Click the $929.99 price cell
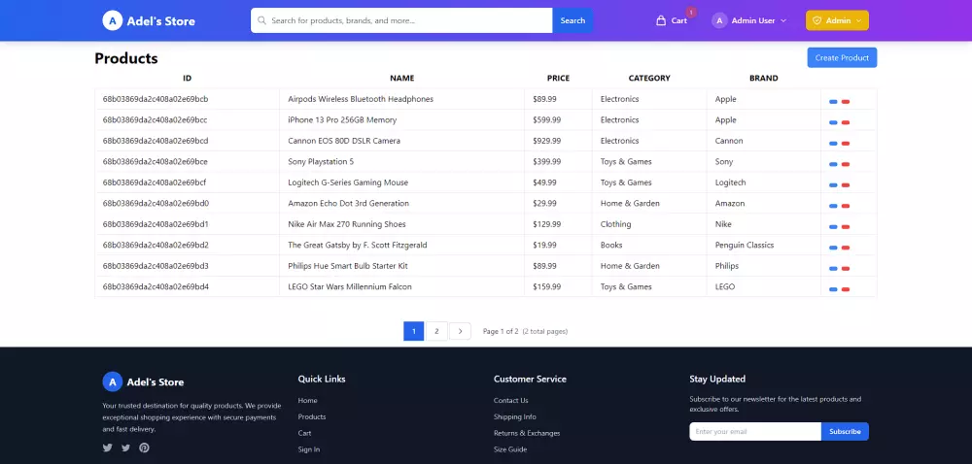 point(546,141)
